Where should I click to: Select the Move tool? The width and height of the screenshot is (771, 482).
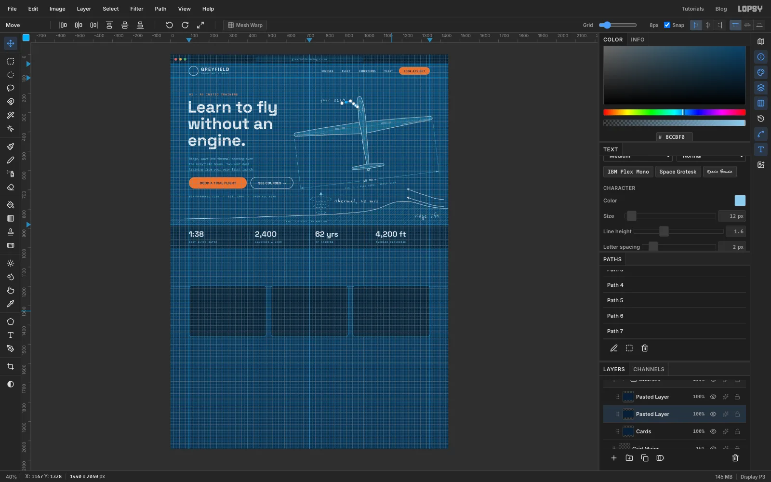coord(11,43)
